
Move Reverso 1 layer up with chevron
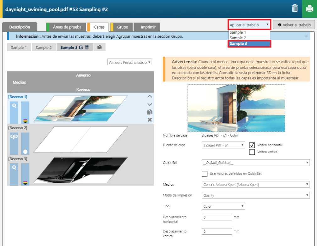[150, 96]
